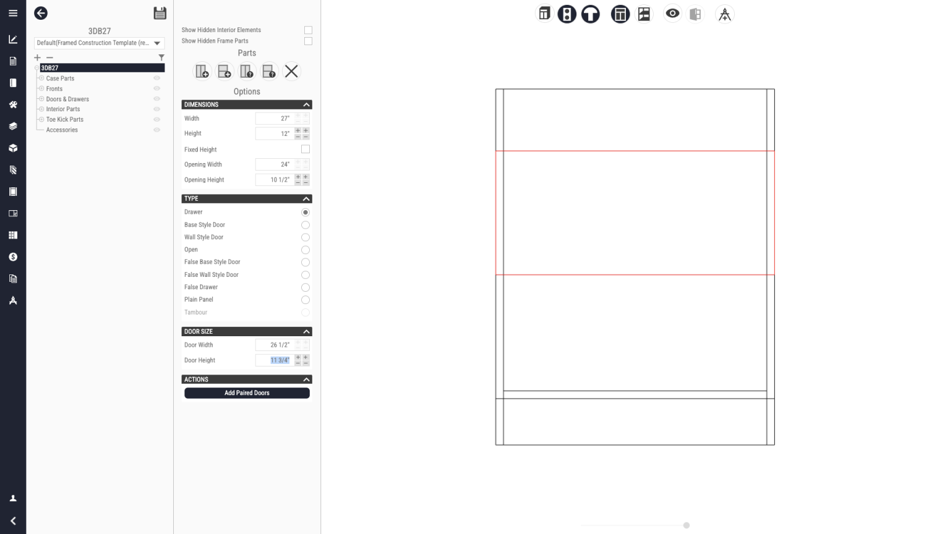The height and width of the screenshot is (534, 950).
Task: Open the user account icon
Action: 13,498
